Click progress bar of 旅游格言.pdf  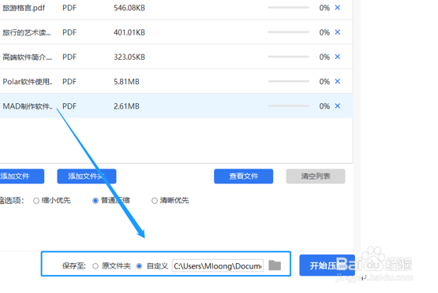coord(289,8)
